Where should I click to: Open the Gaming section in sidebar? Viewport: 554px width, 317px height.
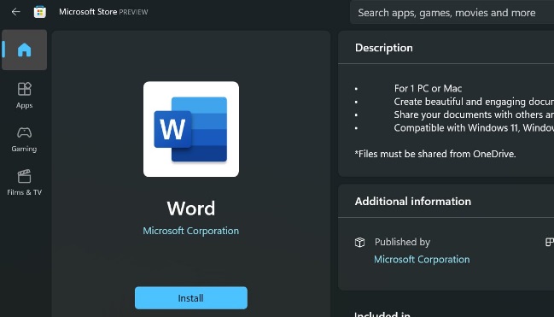[x=25, y=139]
